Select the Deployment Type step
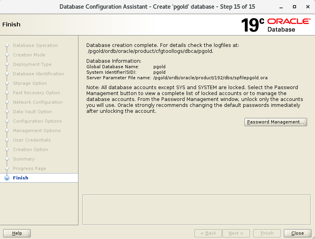 [x=32, y=64]
